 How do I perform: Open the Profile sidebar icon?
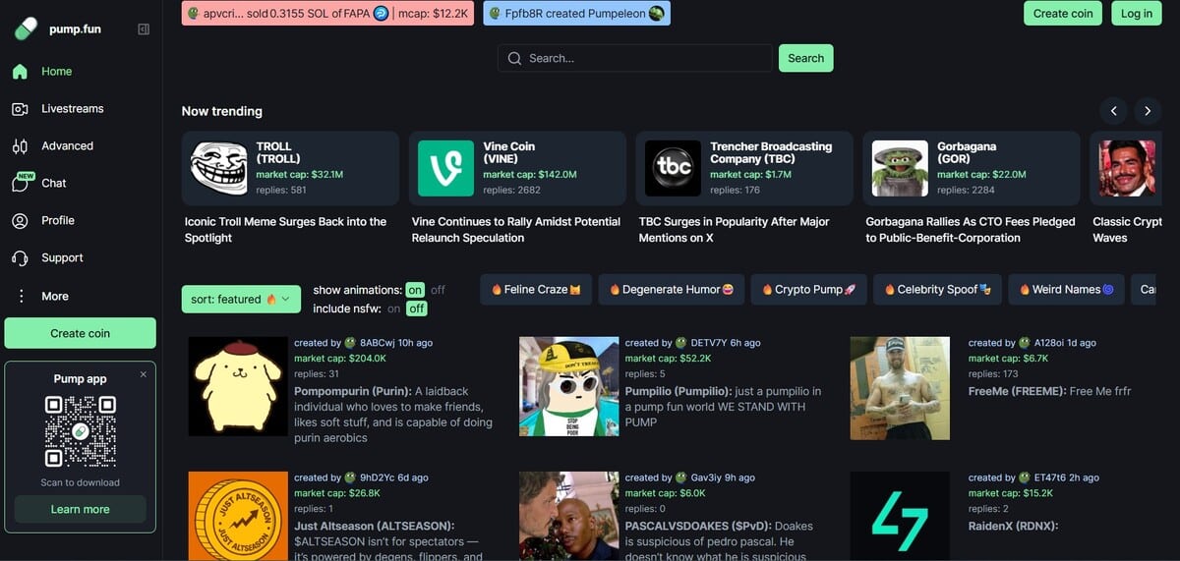19,221
